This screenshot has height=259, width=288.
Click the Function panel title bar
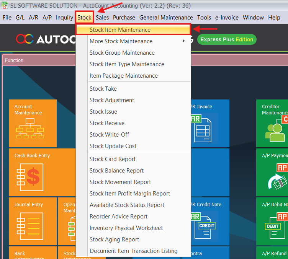pos(38,60)
